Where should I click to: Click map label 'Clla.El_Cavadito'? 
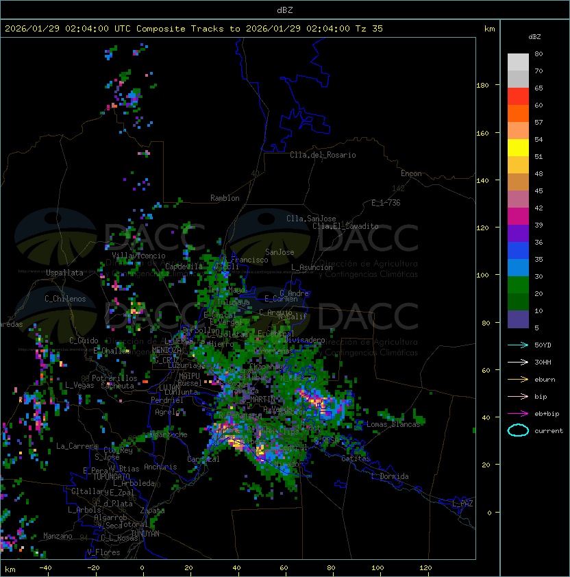point(345,226)
